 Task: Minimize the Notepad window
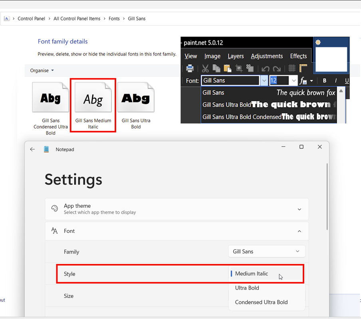pos(284,147)
